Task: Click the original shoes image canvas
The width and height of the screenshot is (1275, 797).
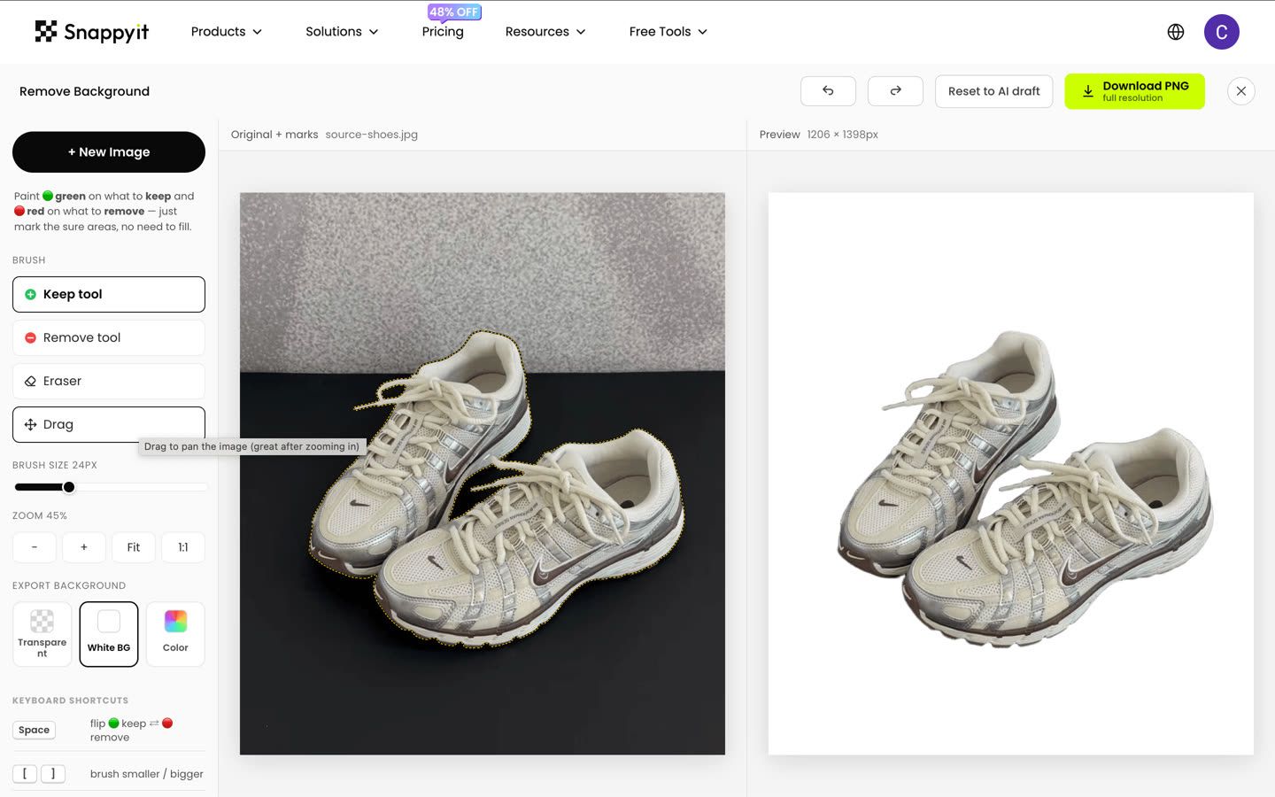Action: point(483,474)
